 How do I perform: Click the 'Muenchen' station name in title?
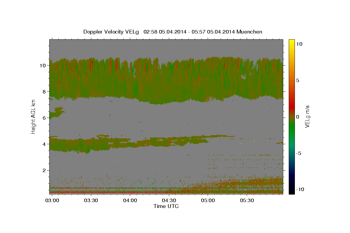coord(249,32)
